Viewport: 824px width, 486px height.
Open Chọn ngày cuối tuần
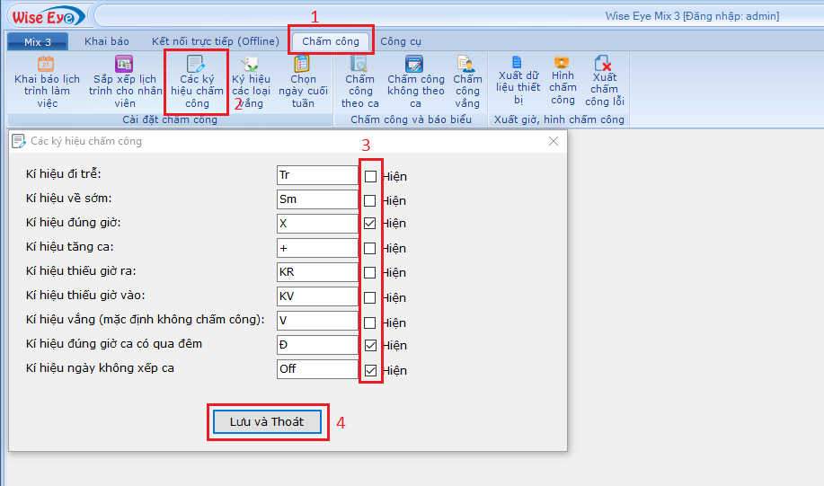click(x=303, y=81)
